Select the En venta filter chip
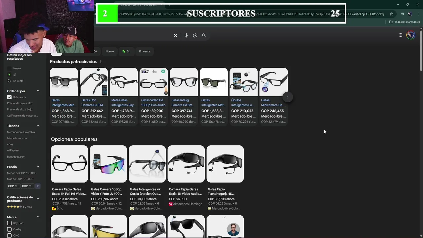423x238 pixels. [x=144, y=51]
